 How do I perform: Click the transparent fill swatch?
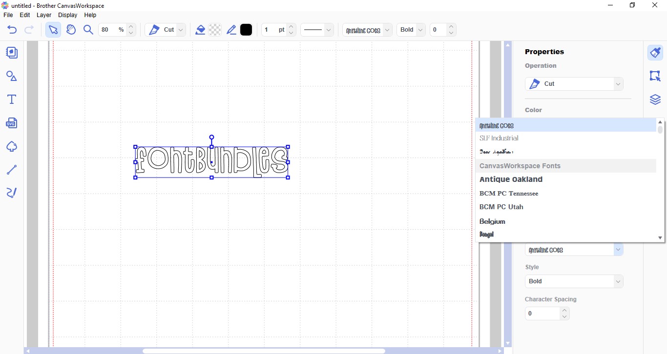pyautogui.click(x=215, y=30)
